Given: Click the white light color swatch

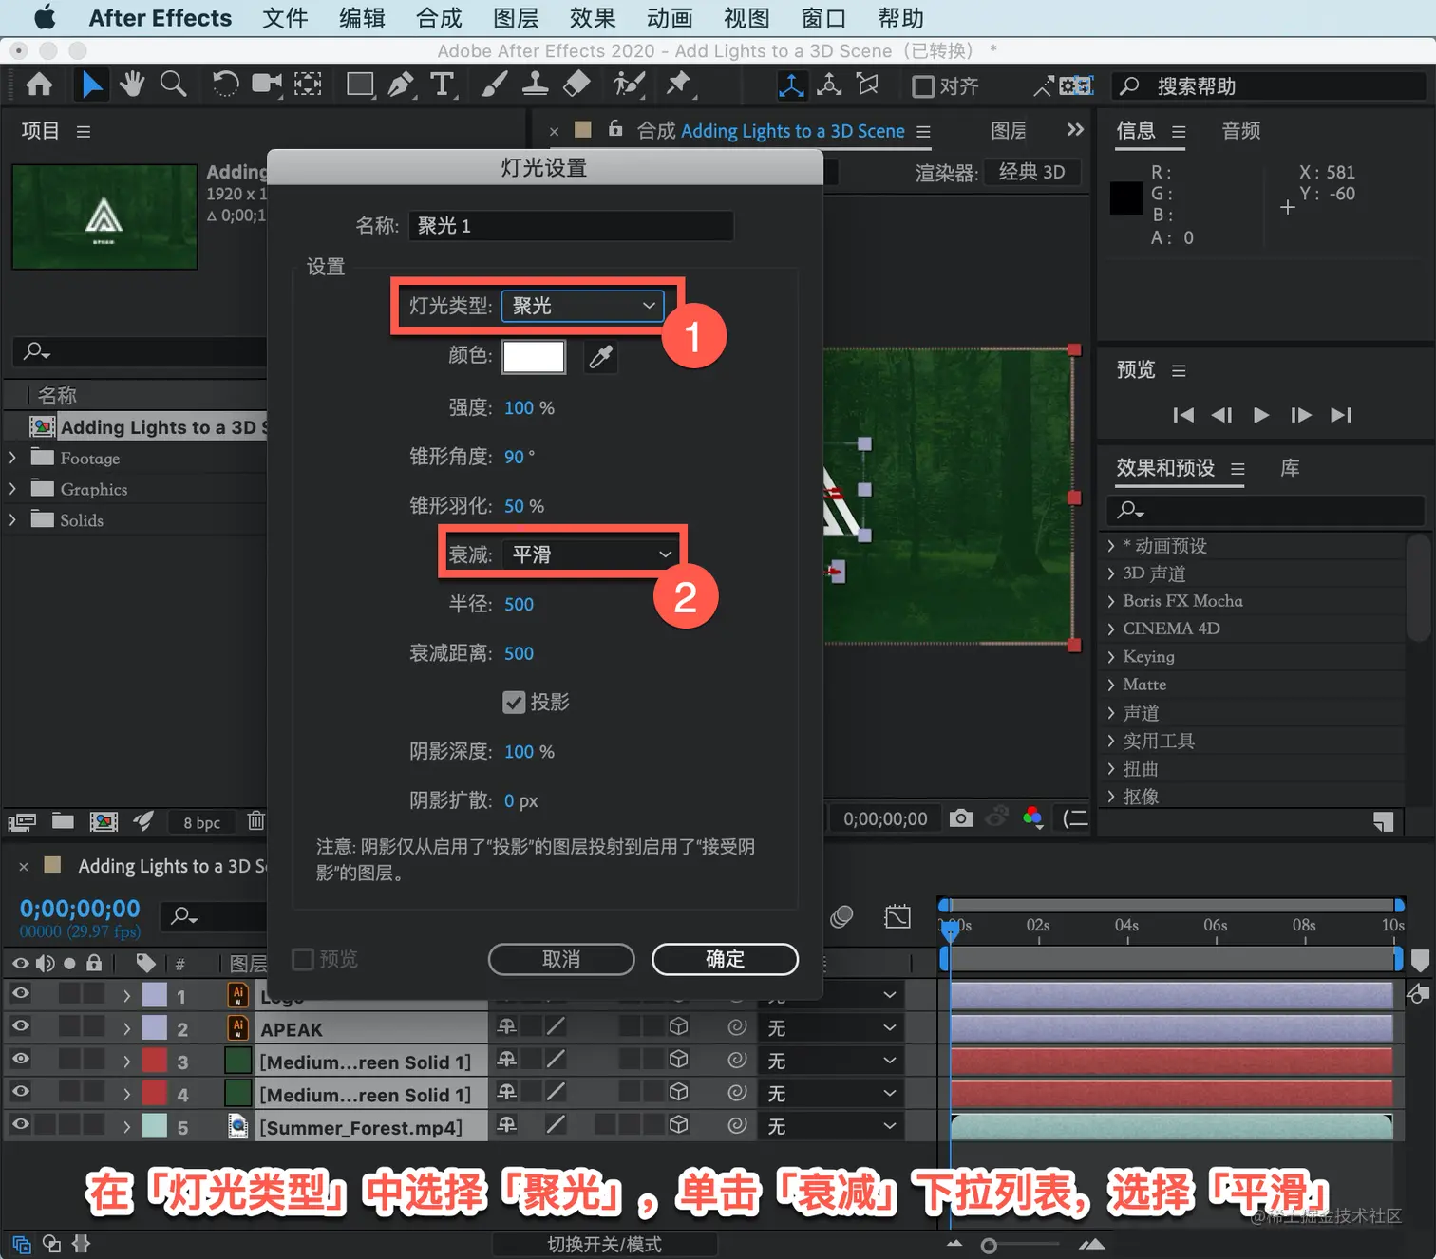Looking at the screenshot, I should [x=534, y=357].
